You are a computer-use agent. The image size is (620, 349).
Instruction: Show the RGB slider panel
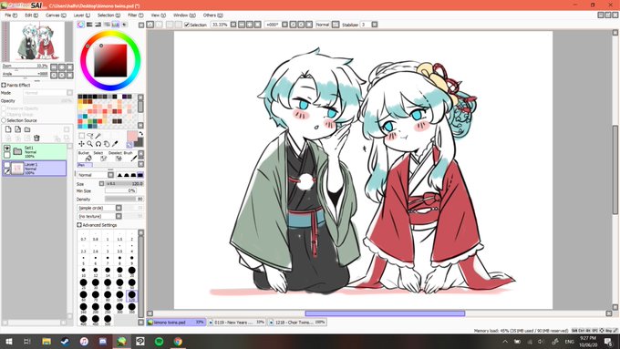coord(89,25)
